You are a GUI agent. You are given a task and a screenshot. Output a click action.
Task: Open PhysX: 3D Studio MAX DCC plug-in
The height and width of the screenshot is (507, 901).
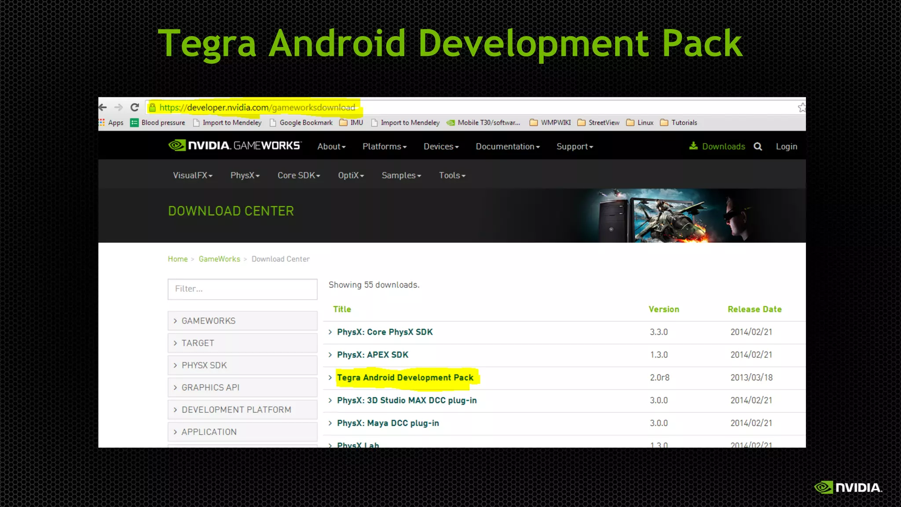pos(407,400)
